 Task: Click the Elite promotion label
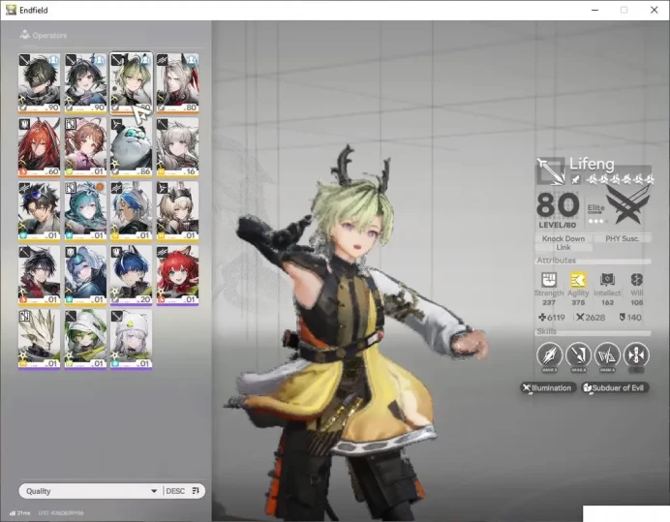[595, 208]
